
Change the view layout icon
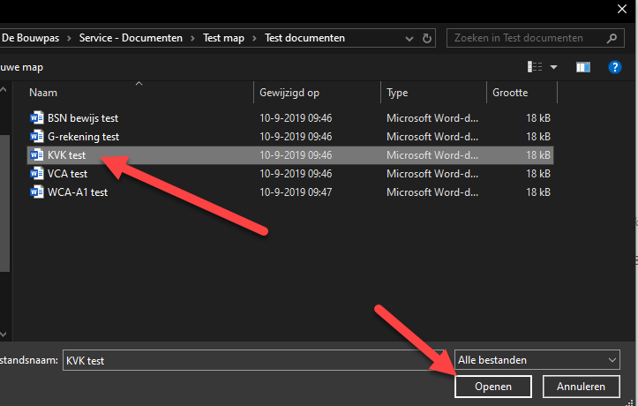click(535, 67)
